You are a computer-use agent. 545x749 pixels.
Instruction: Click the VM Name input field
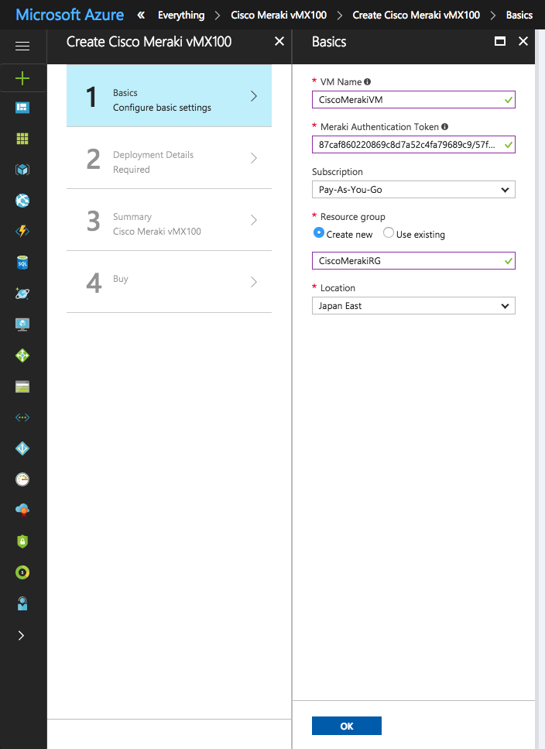coord(413,100)
